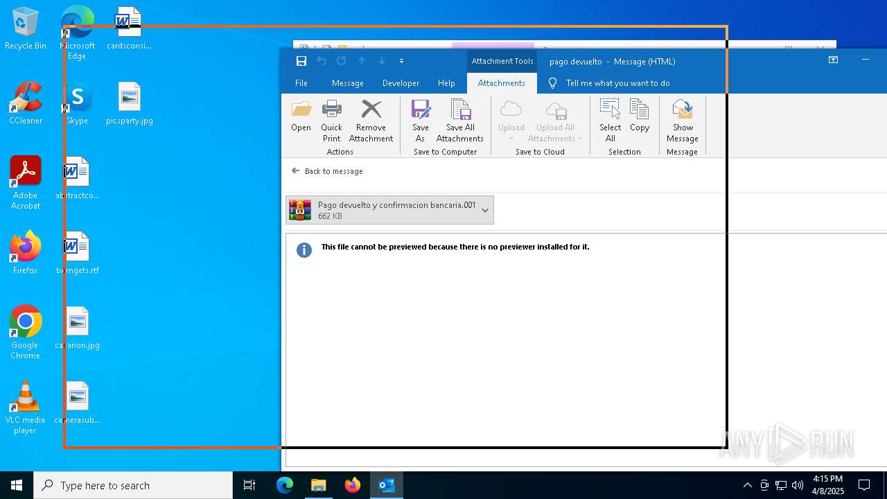The width and height of the screenshot is (887, 499).
Task: Copy the selected attachment
Action: [x=640, y=116]
